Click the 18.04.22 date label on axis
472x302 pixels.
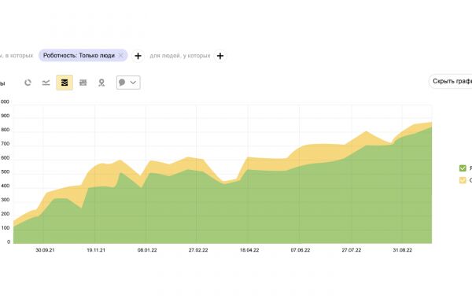coord(249,250)
